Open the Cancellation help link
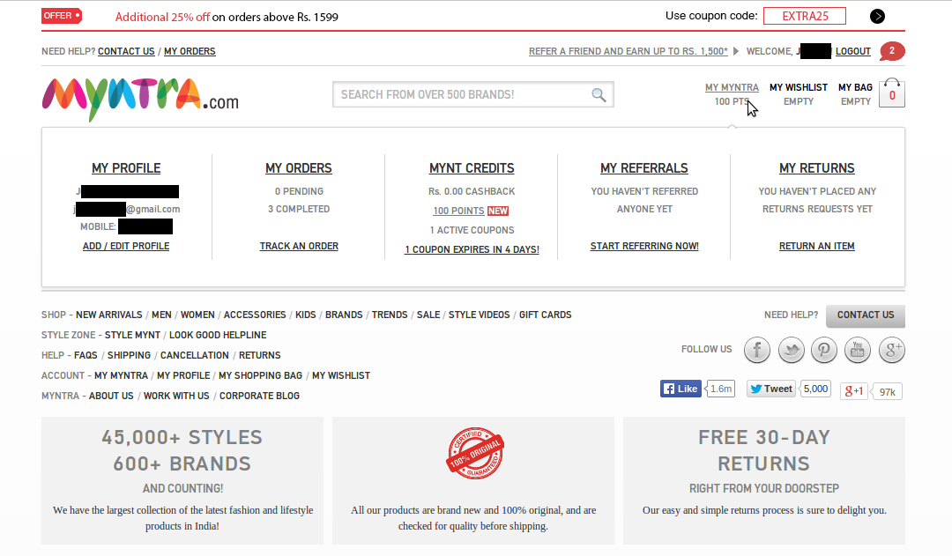 pyautogui.click(x=194, y=356)
